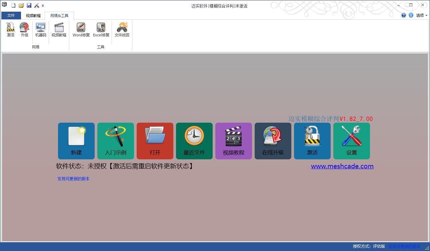Screen dimensions: 430x251
Task: Open 机器码 machine code tool
Action: pos(41,30)
